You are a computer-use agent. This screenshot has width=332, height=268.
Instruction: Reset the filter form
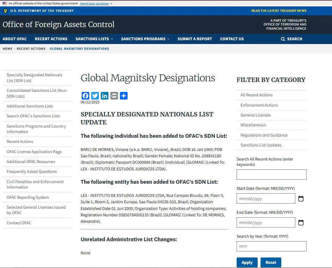(271, 263)
